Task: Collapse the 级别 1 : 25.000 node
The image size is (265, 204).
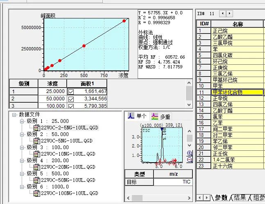Action: pos(22,122)
